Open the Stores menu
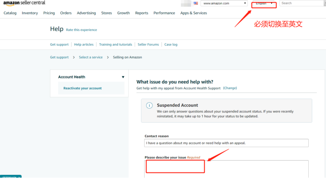Image resolution: width=326 pixels, height=178 pixels. [x=106, y=13]
